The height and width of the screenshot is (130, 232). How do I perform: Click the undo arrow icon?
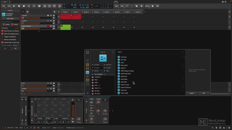127,6
